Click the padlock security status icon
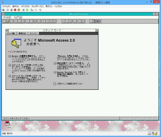 156,134
